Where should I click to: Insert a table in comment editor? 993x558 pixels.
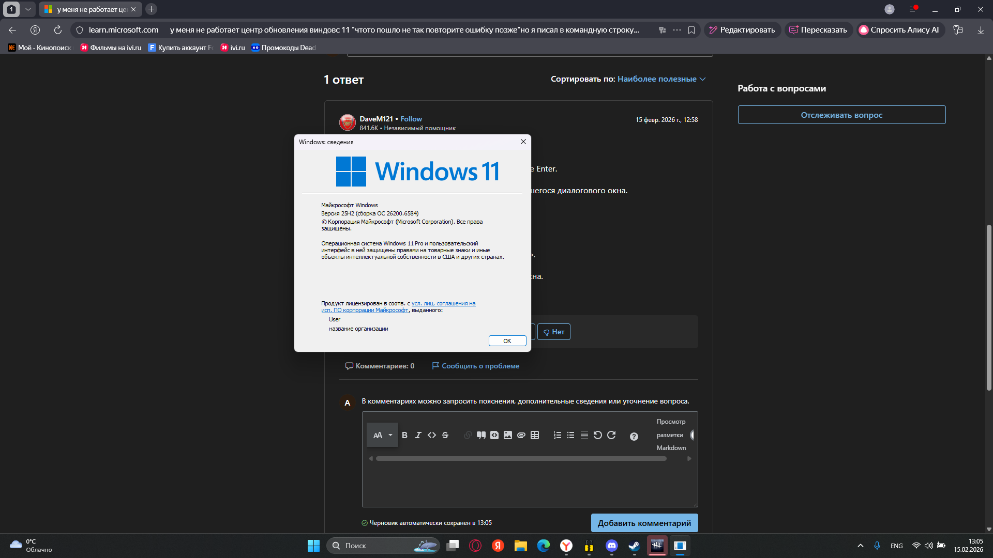[535, 435]
